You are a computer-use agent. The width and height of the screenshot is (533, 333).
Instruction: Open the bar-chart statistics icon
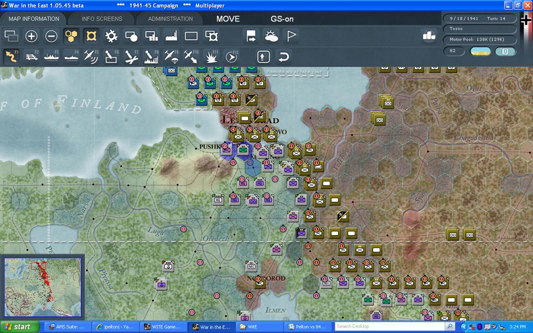pos(429,36)
